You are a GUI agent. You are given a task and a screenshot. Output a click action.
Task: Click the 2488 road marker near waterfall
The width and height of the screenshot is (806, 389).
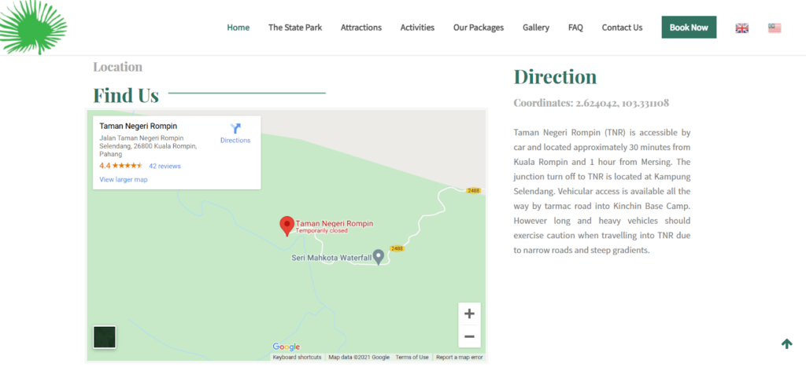pos(397,248)
